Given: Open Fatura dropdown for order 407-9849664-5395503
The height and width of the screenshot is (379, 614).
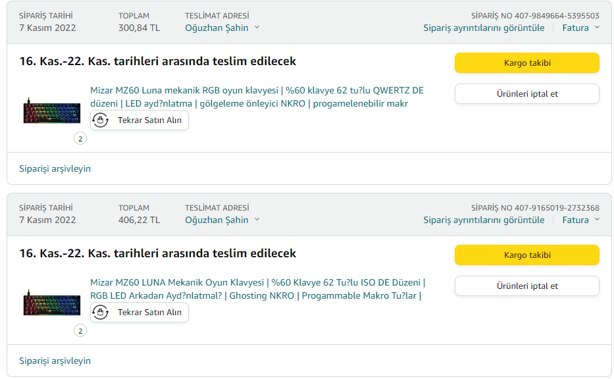Looking at the screenshot, I should pyautogui.click(x=580, y=28).
